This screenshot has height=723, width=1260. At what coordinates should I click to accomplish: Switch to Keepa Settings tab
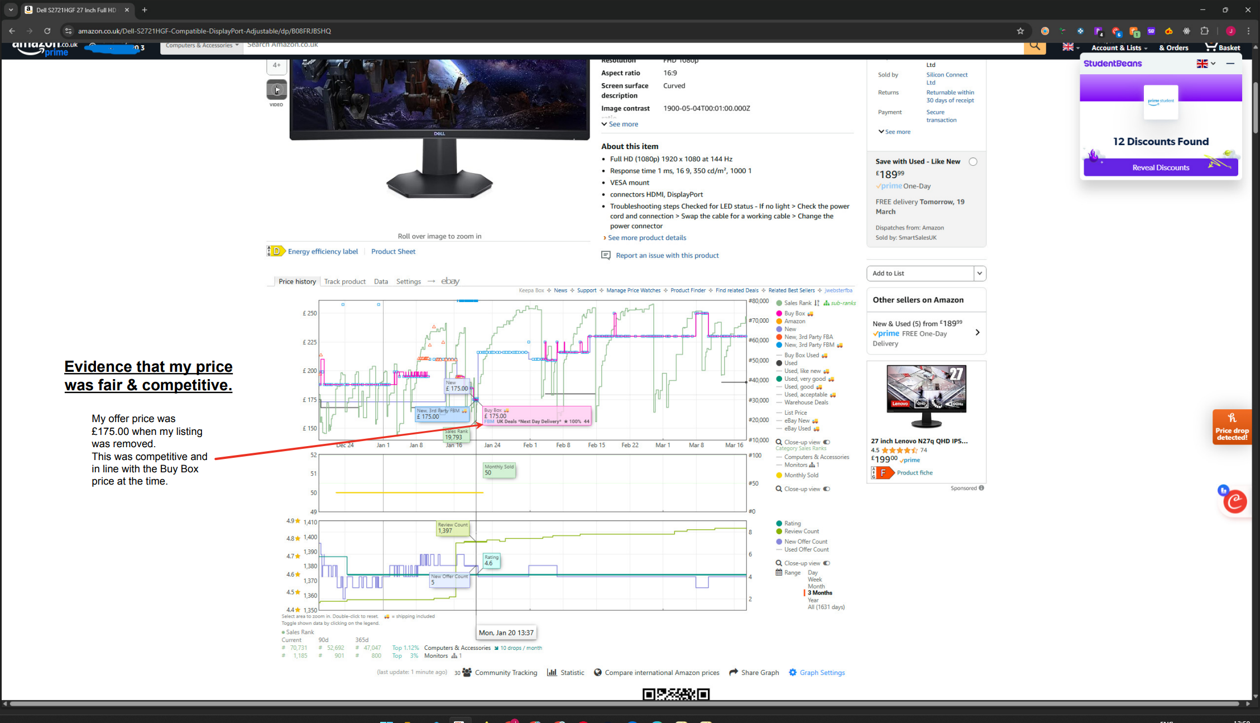point(408,282)
